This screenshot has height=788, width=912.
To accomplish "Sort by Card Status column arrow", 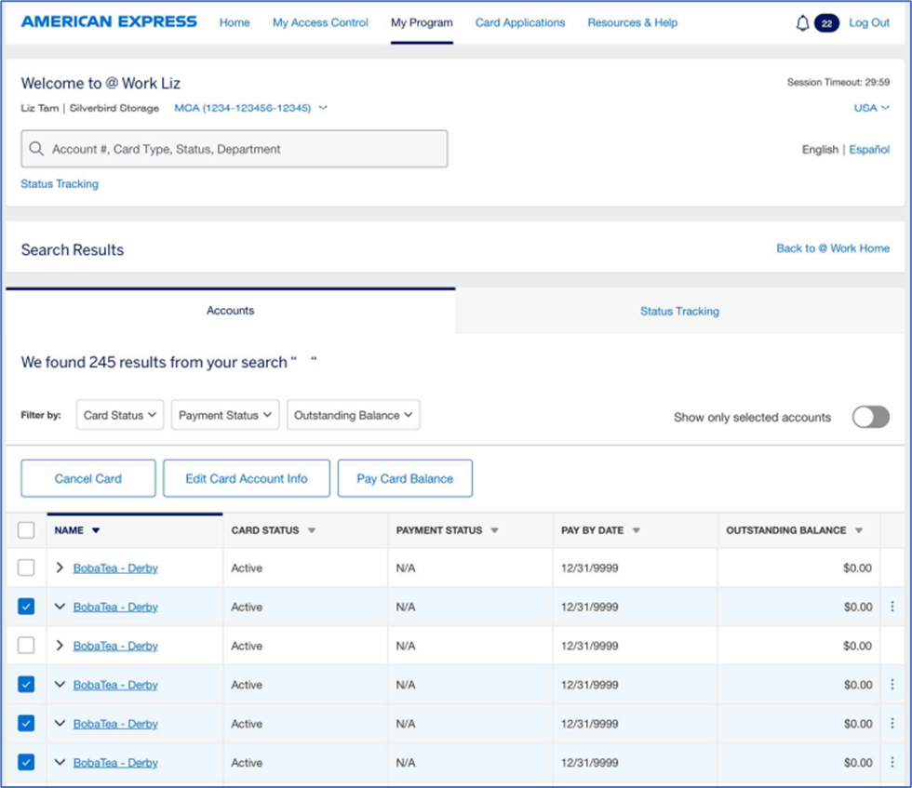I will point(312,531).
